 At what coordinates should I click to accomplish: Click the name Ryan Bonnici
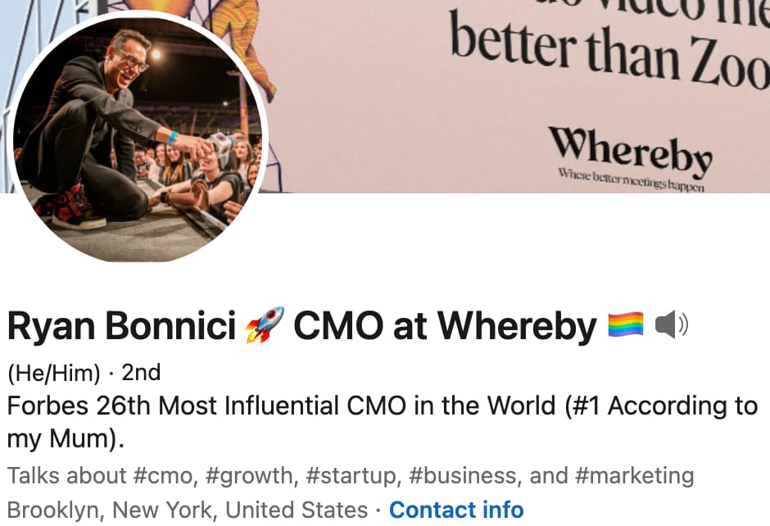pyautogui.click(x=122, y=326)
